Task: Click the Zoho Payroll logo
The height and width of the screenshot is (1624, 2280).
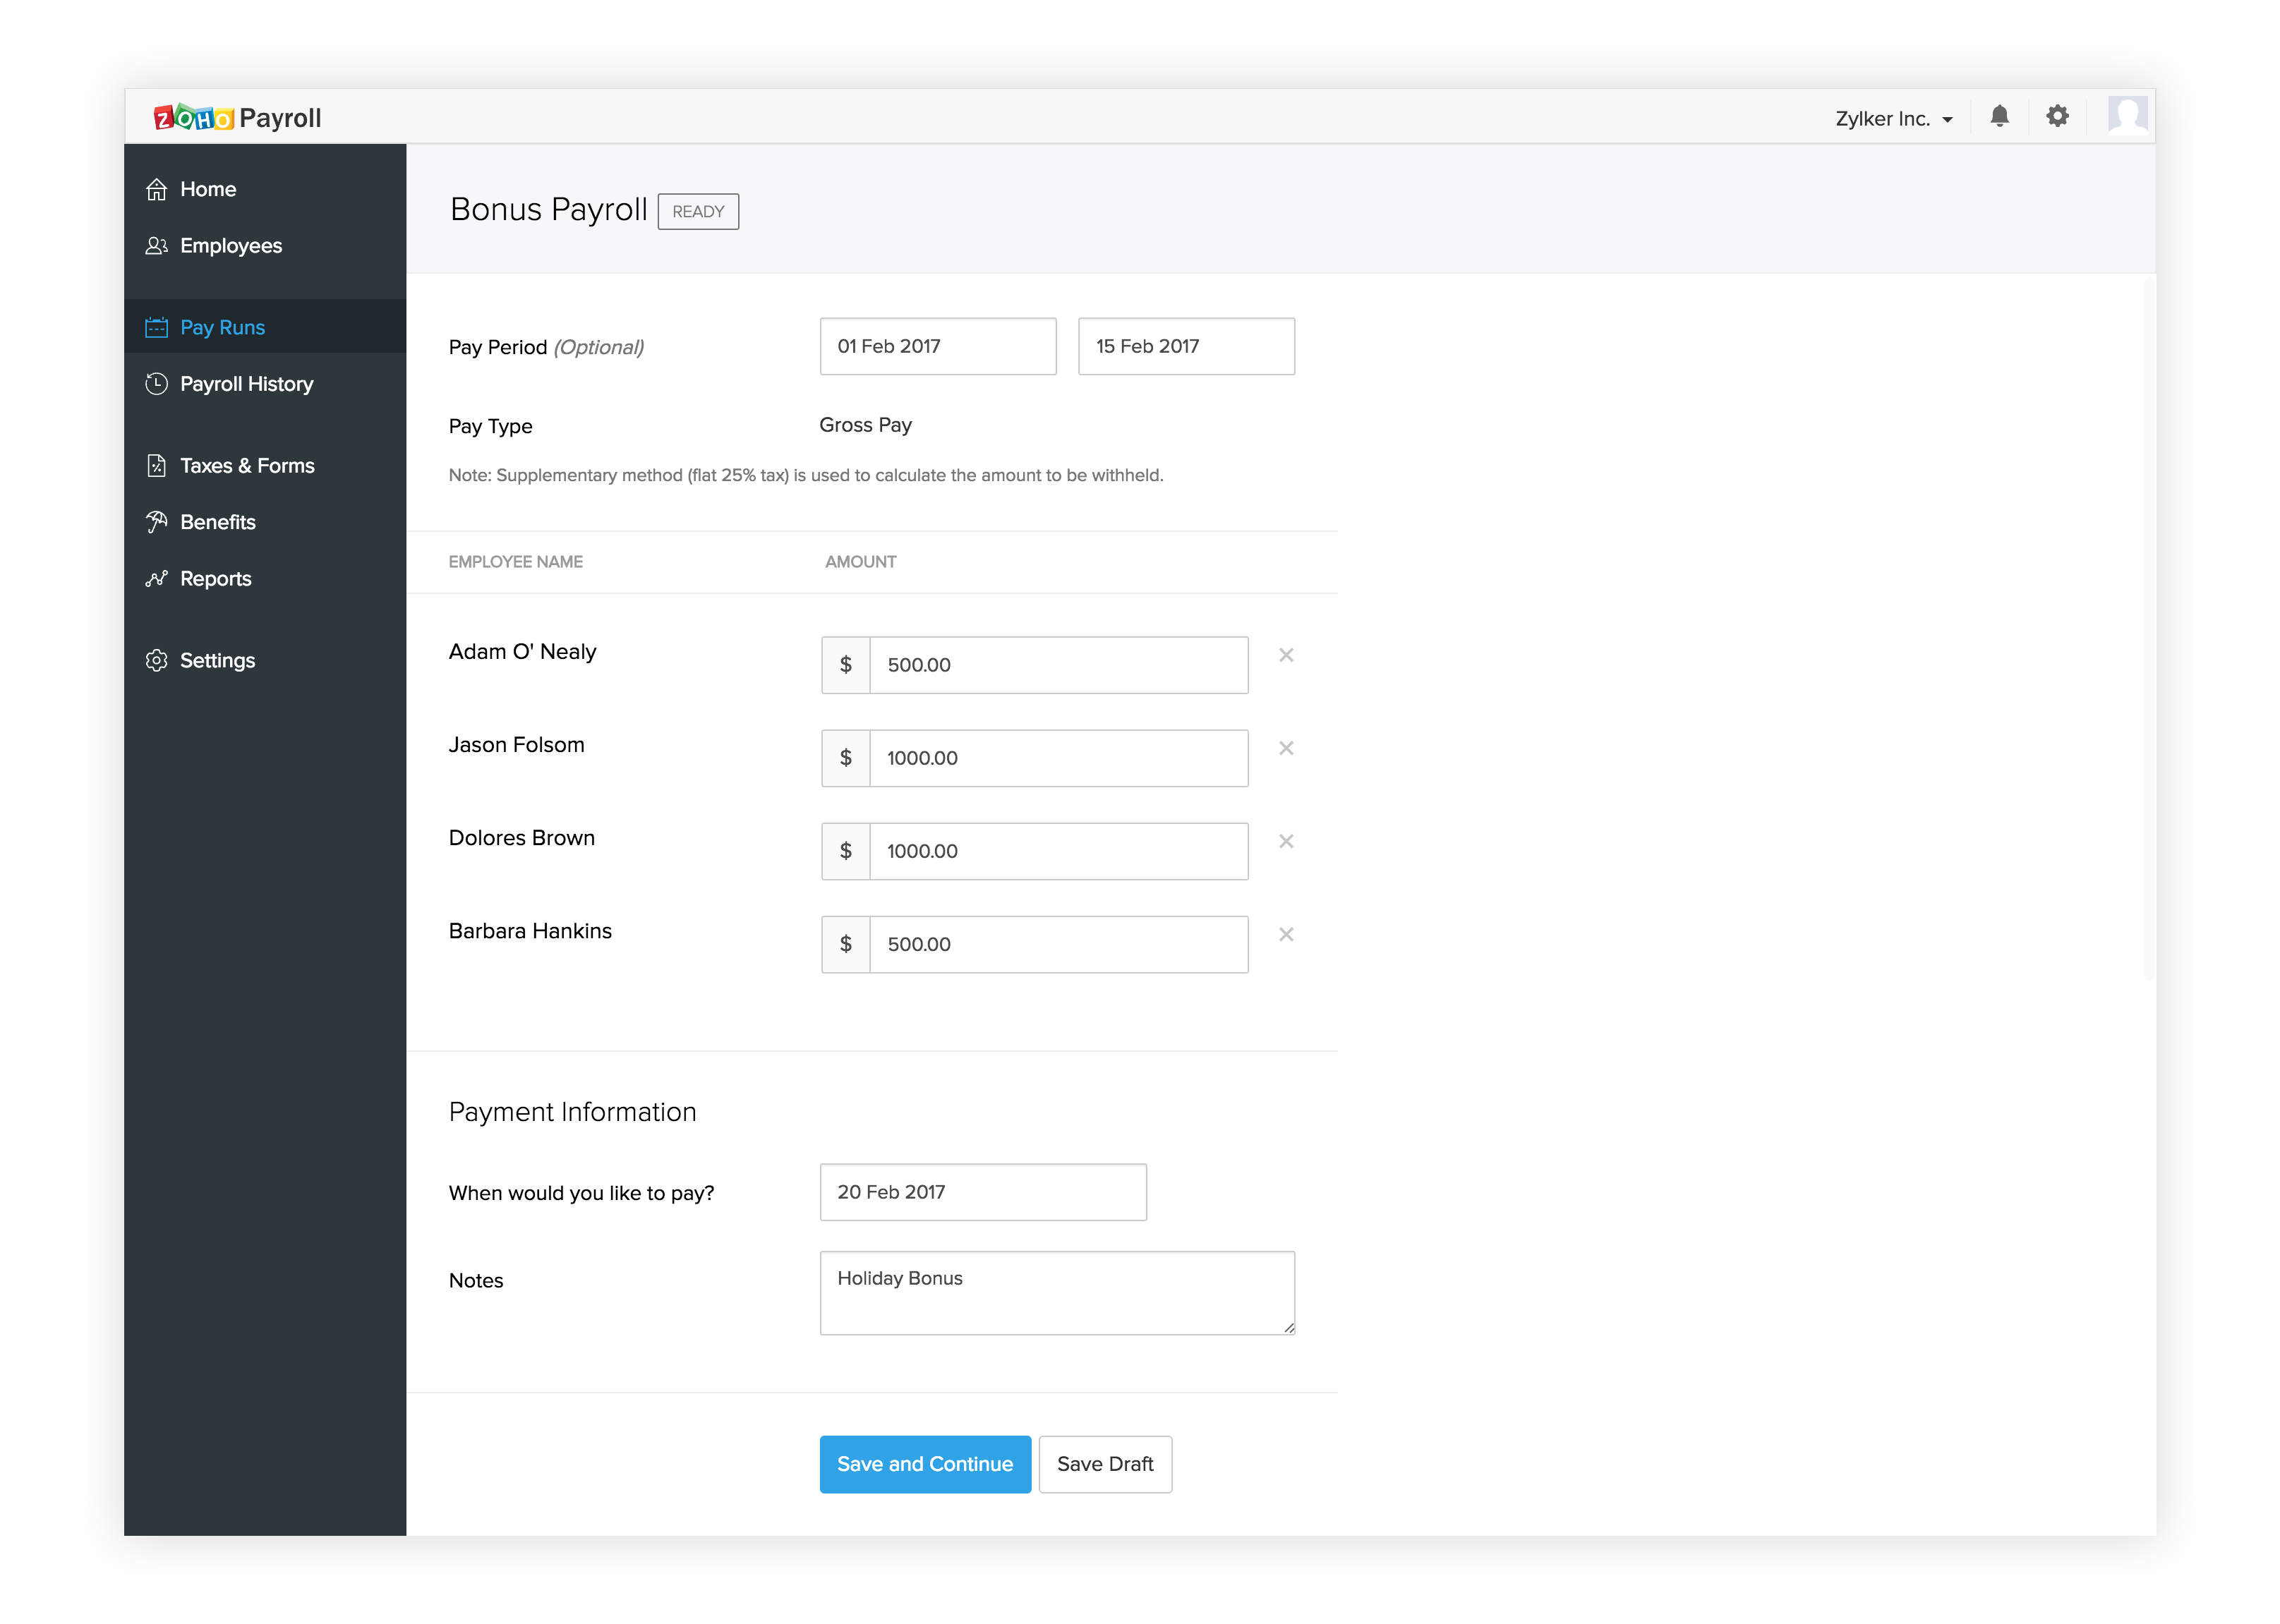Action: tap(238, 118)
